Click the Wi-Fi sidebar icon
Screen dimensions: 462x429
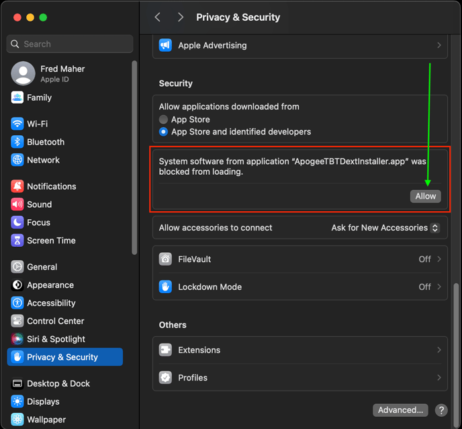click(x=17, y=124)
